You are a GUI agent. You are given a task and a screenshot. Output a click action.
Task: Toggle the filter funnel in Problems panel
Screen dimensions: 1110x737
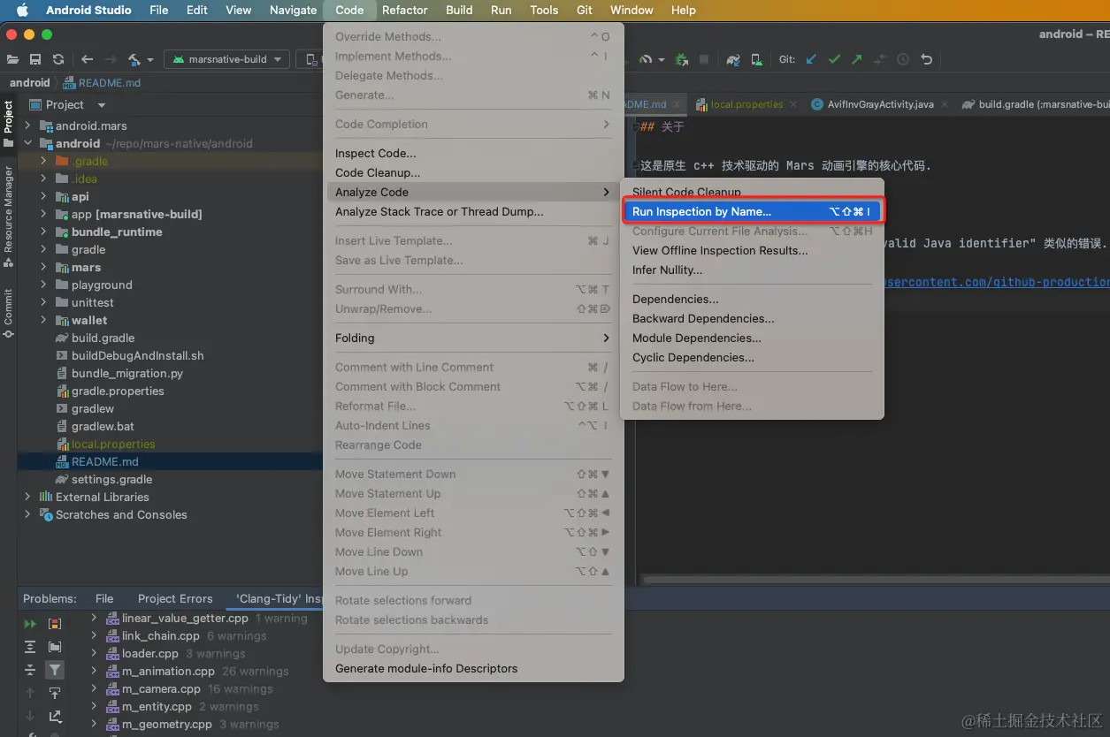(x=55, y=670)
